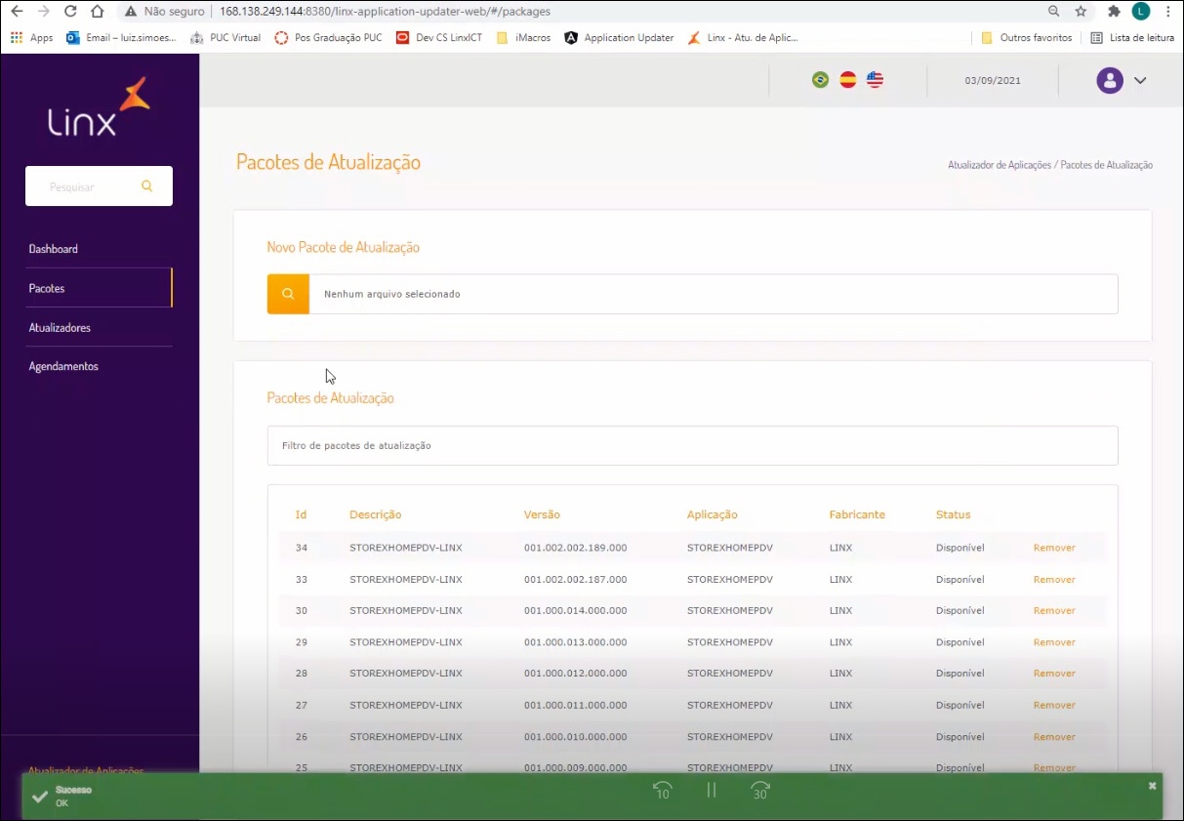1184x821 pixels.
Task: Skip forward 30 seconds
Action: 760,791
